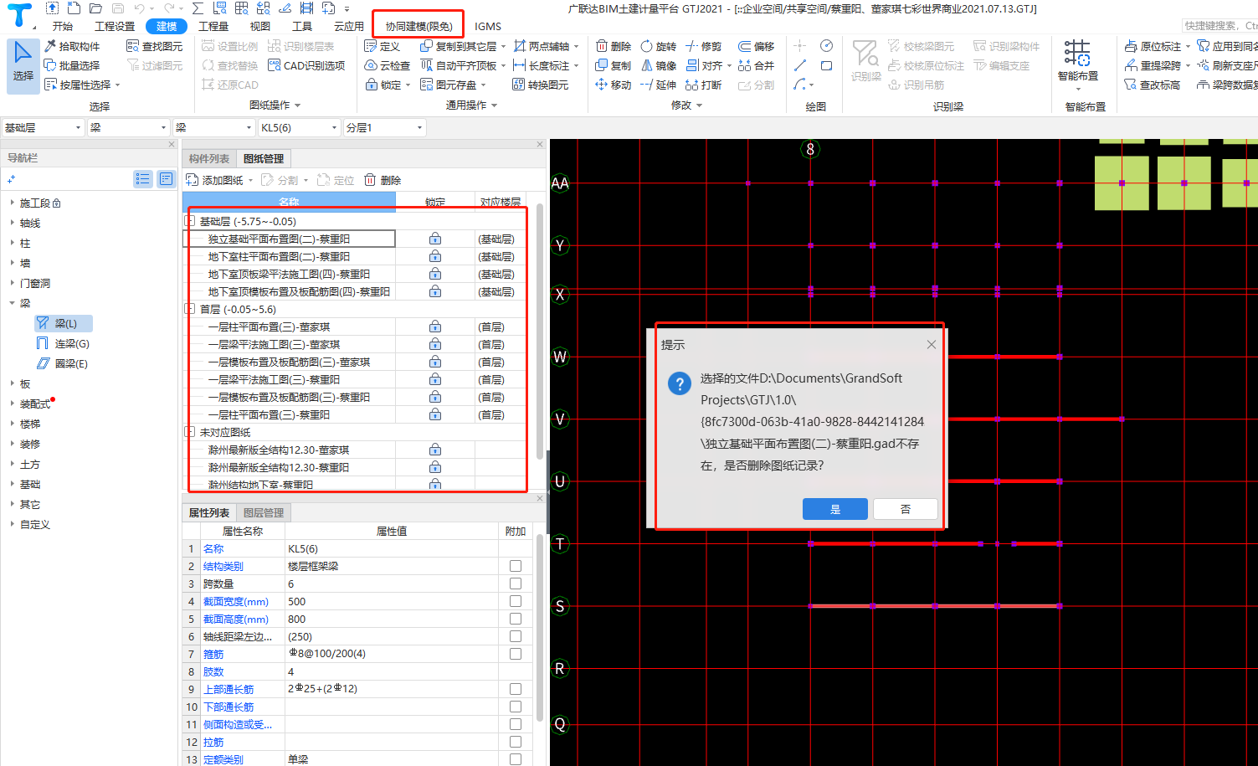Open 查找图元 find element tool
The width and height of the screenshot is (1258, 766).
click(x=154, y=46)
